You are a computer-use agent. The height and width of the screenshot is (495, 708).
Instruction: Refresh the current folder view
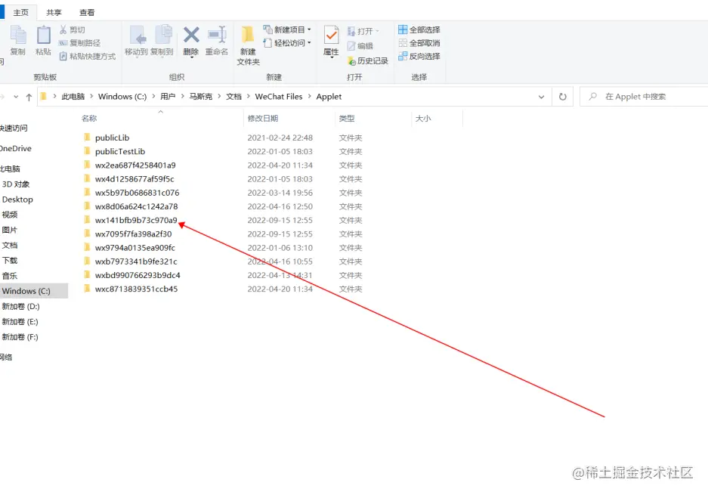[x=563, y=97]
